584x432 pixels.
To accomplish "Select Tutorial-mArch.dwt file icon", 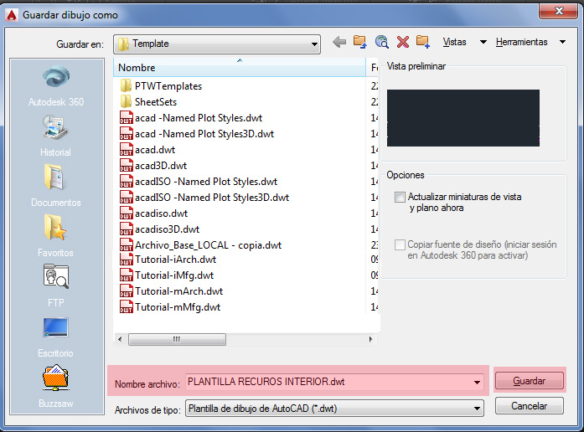I will [126, 291].
